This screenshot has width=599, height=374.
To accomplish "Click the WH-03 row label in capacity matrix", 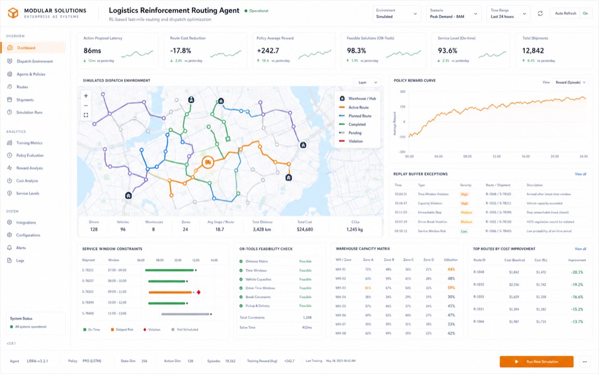I will click(x=340, y=288).
